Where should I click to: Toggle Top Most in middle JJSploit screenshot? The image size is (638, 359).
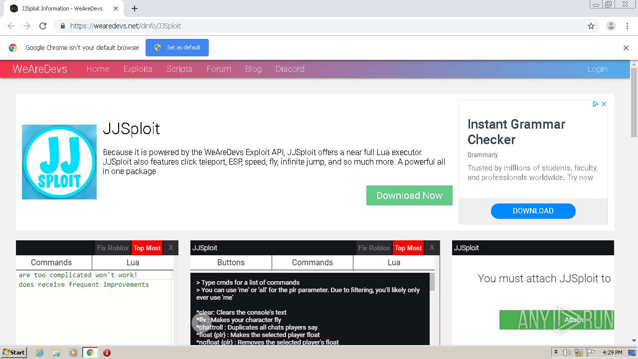click(x=408, y=248)
